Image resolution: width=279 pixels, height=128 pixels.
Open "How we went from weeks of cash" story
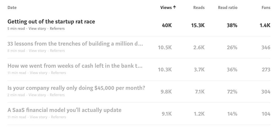tap(75, 66)
